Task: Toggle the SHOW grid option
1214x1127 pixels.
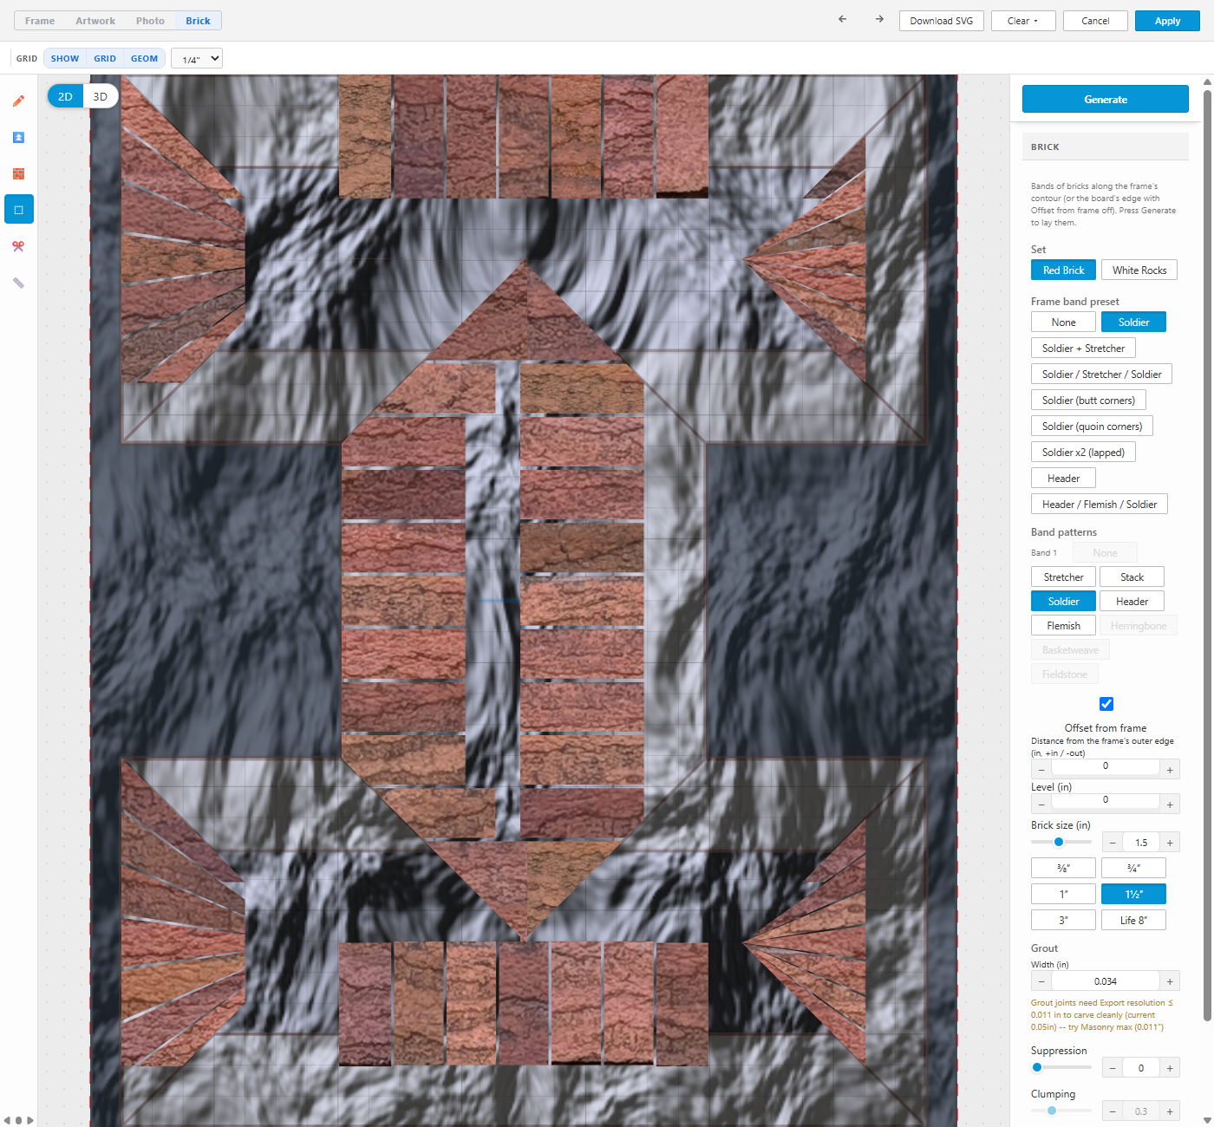Action: pyautogui.click(x=65, y=59)
